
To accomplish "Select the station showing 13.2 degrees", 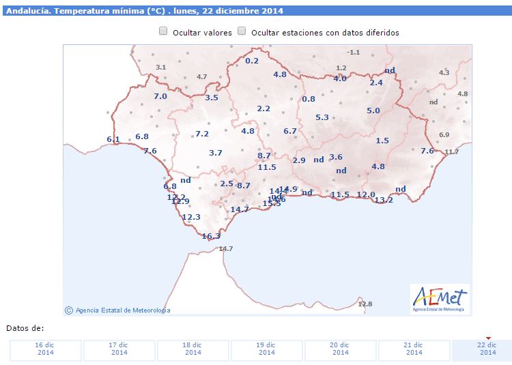I will tap(384, 200).
